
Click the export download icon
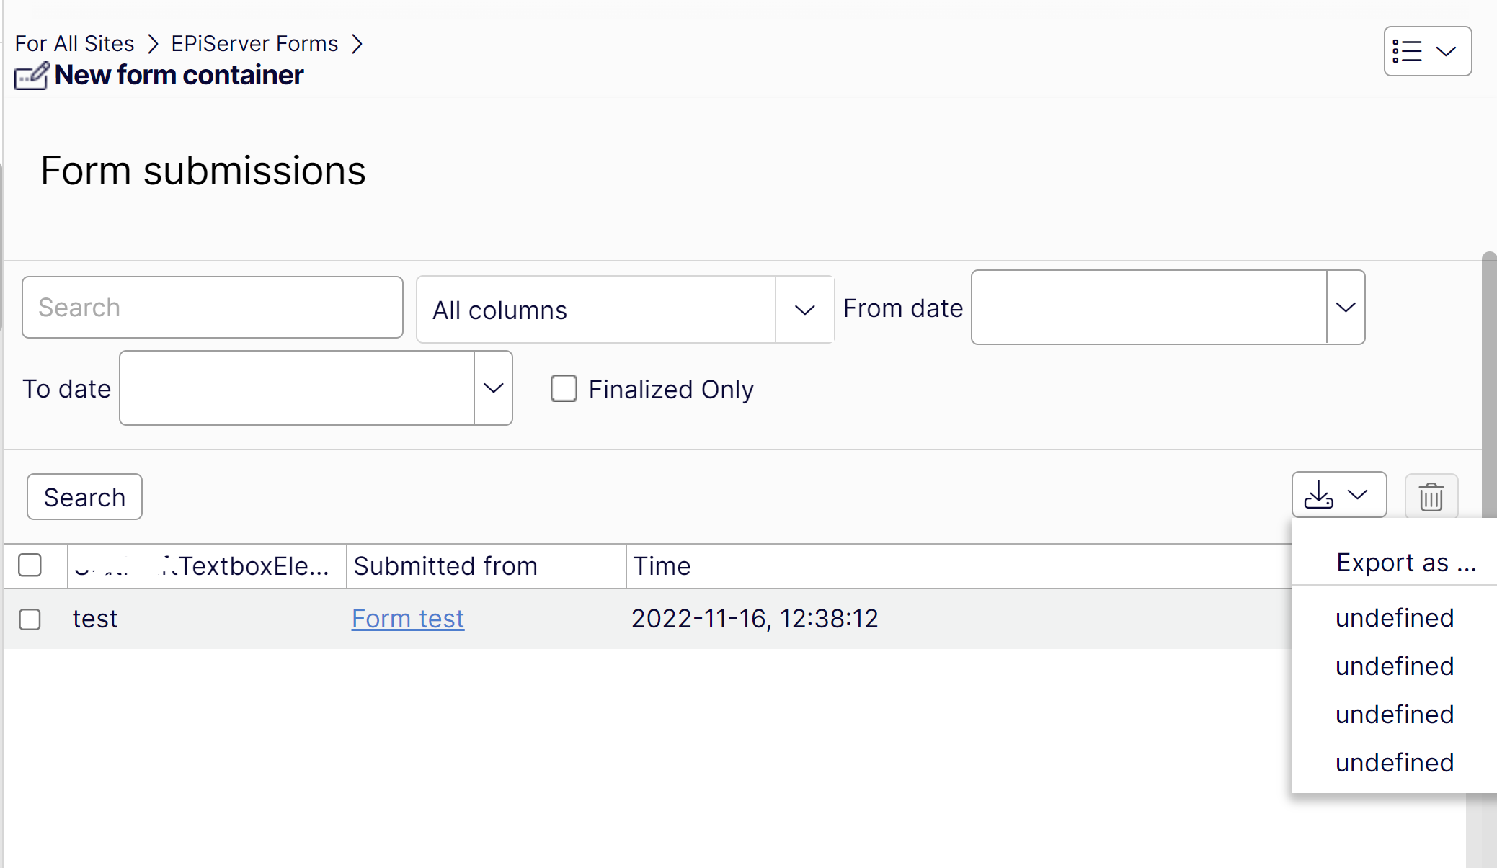point(1319,495)
